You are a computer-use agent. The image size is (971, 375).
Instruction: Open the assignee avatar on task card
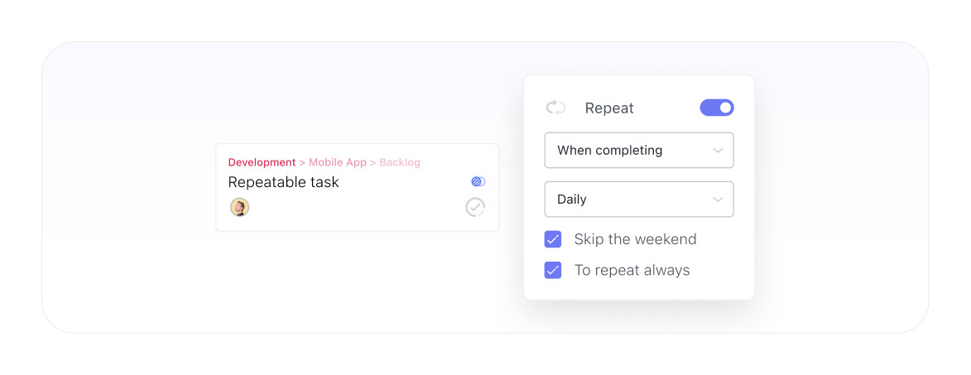(x=239, y=207)
